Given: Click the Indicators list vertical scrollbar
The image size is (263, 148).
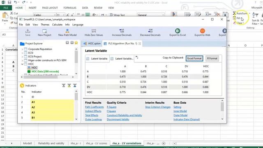Looking at the screenshot, I should point(76,97).
